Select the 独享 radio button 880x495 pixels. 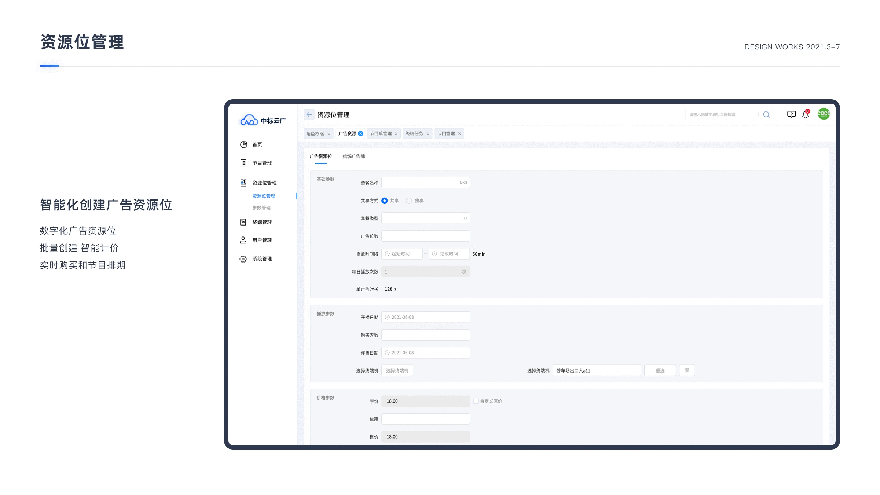click(x=409, y=201)
